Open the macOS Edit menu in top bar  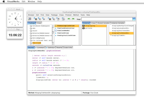point(24,1)
